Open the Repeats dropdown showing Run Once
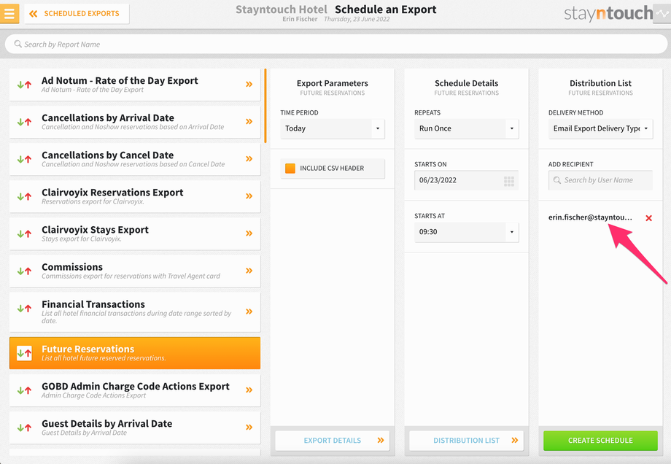Screen dimensions: 671x464 pyautogui.click(x=467, y=128)
